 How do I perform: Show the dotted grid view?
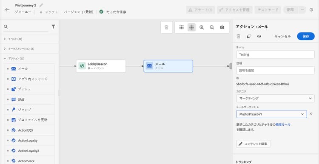(x=182, y=27)
